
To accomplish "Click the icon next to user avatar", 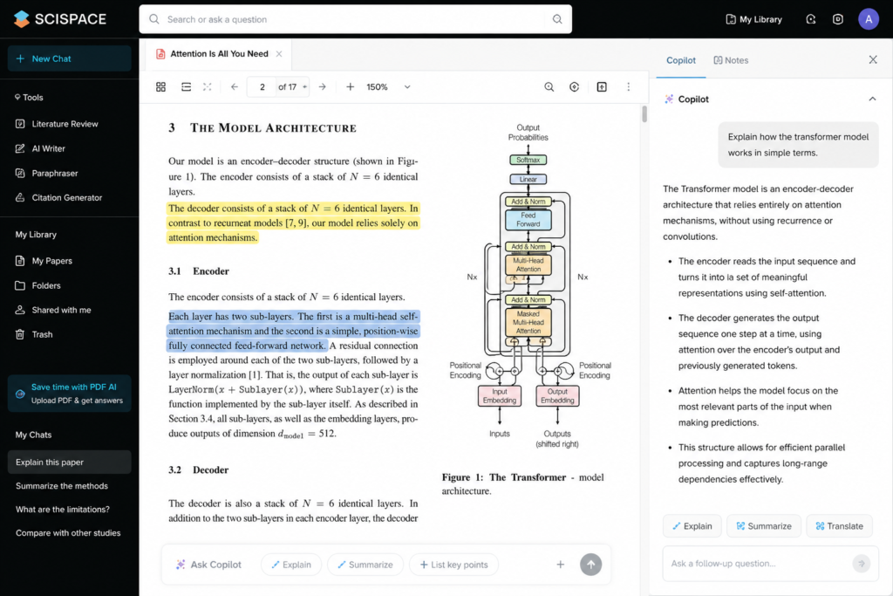I will click(838, 19).
